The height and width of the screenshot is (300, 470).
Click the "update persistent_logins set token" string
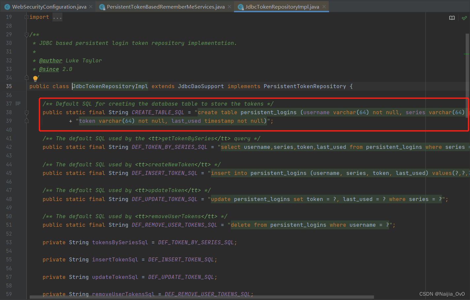[x=326, y=199]
